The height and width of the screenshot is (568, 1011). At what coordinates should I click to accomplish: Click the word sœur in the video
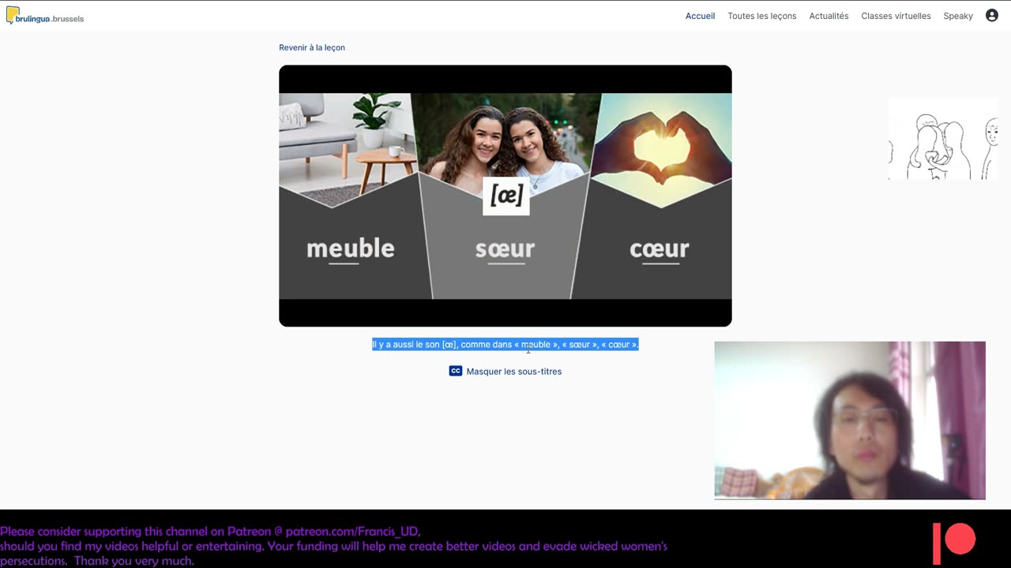tap(505, 249)
